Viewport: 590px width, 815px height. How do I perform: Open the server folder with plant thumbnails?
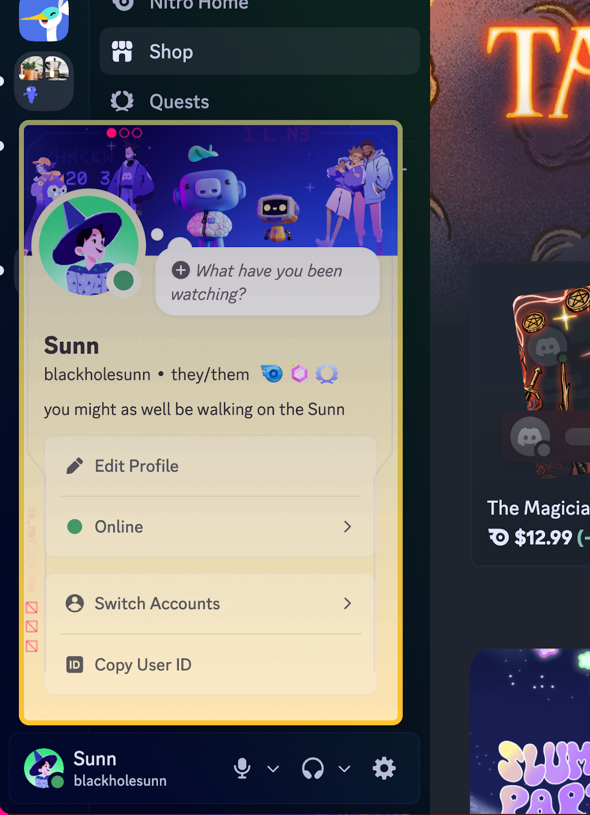[44, 81]
